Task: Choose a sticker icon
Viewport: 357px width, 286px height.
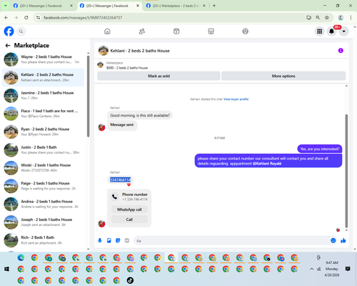Action: pos(118,240)
